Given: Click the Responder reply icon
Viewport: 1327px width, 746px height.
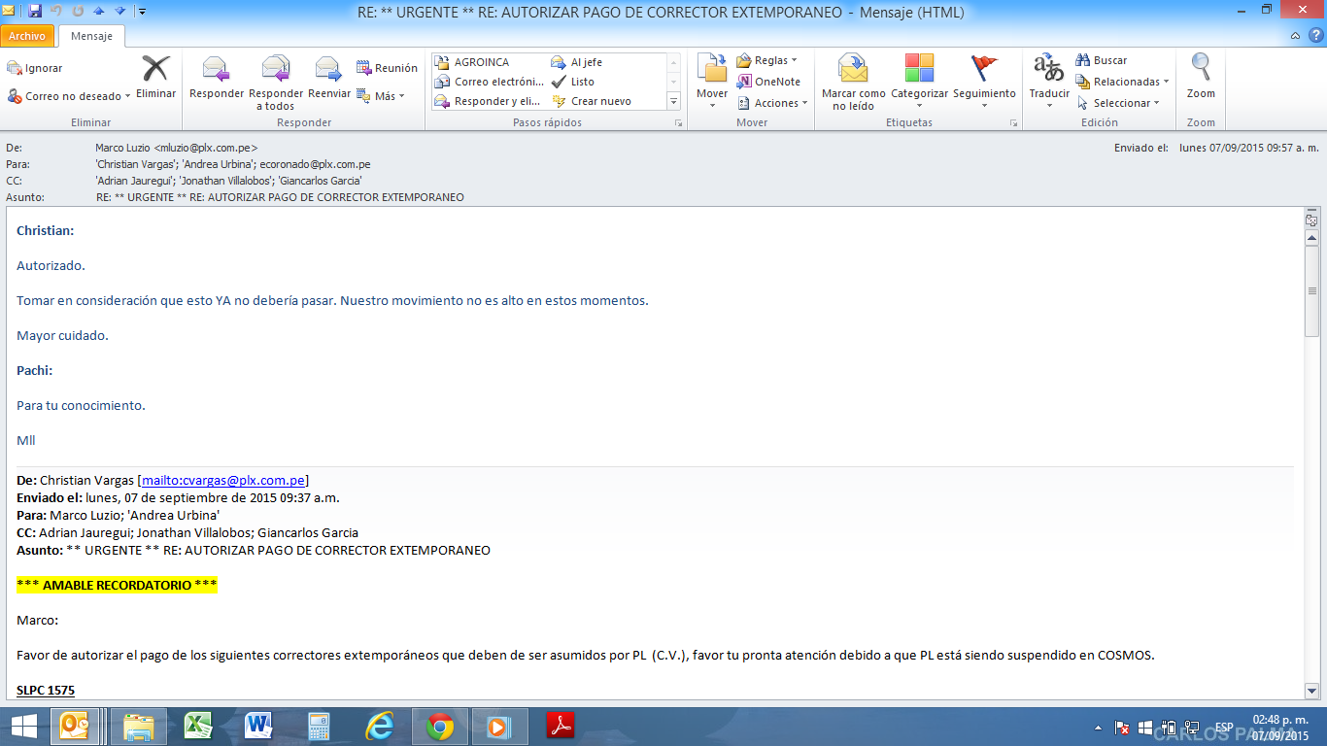Looking at the screenshot, I should pos(216,70).
